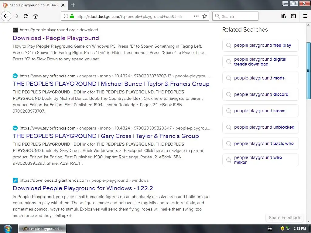Click magnifier icon beside 'people playground steam'
This screenshot has height=233, width=311.
229,111
